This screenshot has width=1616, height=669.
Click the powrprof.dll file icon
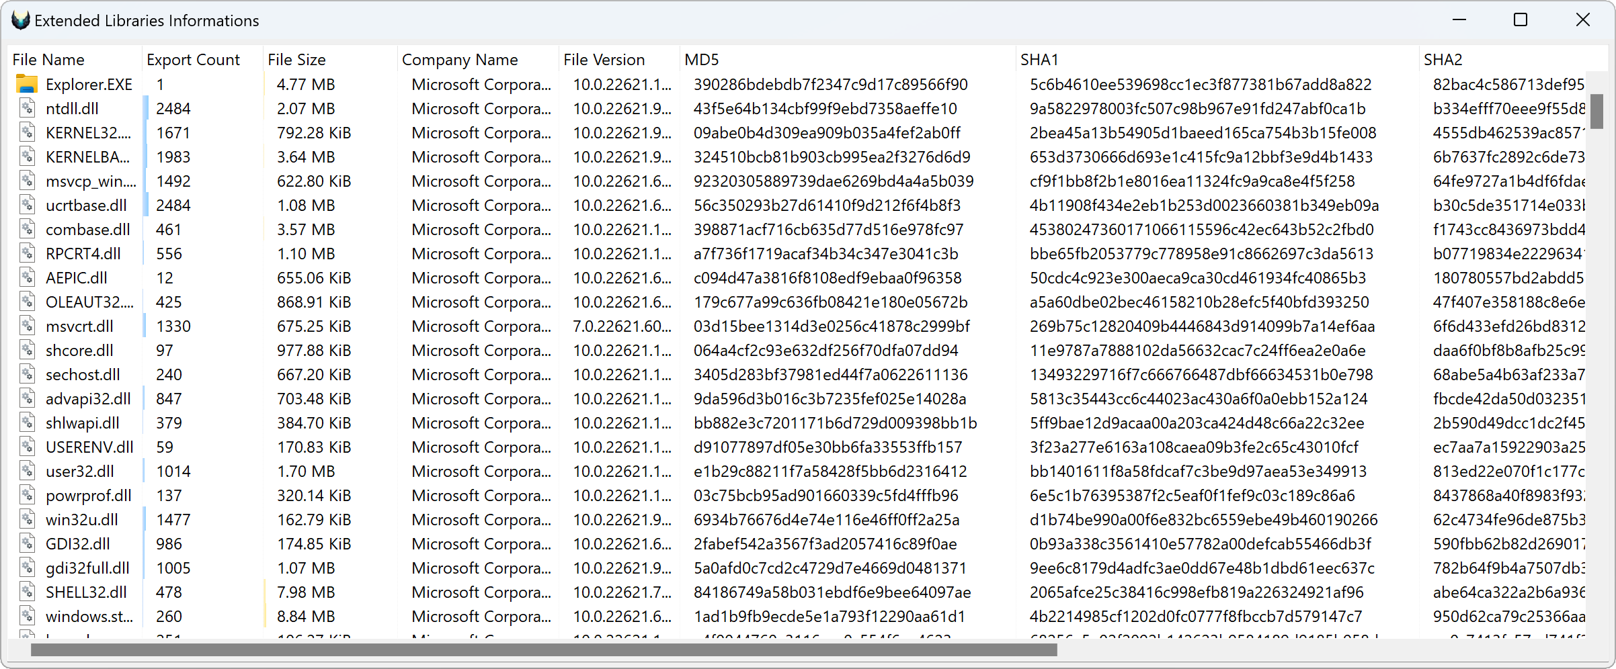(27, 495)
